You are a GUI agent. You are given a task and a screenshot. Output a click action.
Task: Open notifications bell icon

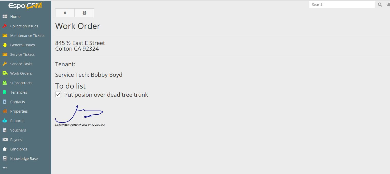388,5
